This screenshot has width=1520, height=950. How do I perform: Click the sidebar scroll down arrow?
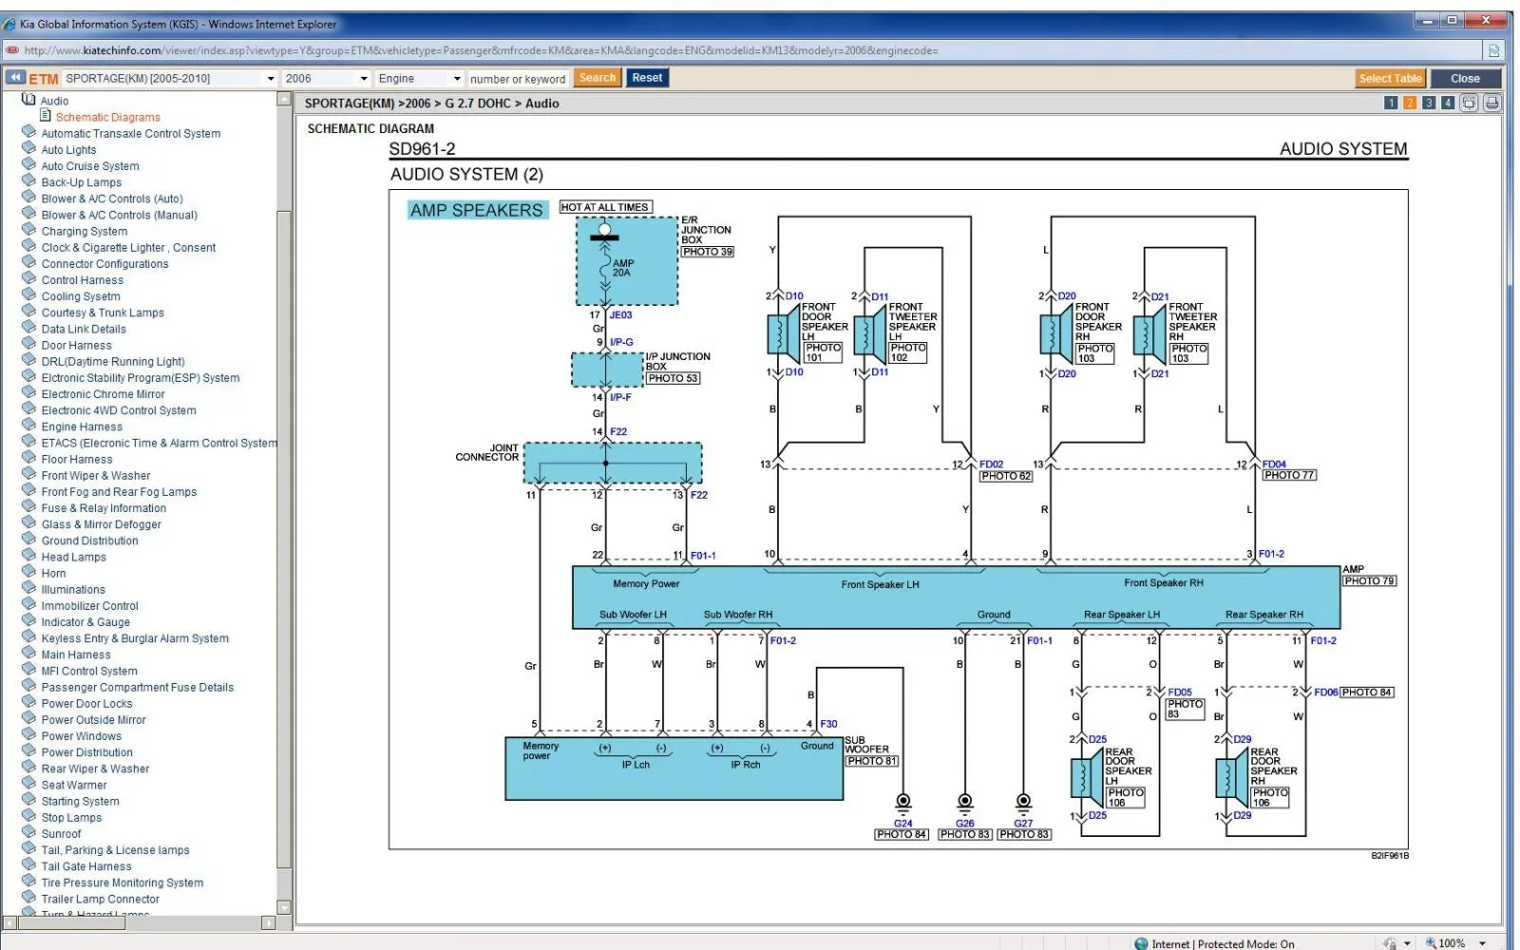283,906
